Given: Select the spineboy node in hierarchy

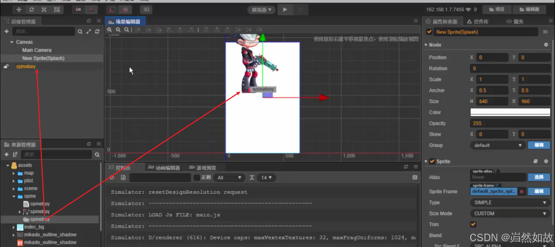Looking at the screenshot, I should click(26, 66).
